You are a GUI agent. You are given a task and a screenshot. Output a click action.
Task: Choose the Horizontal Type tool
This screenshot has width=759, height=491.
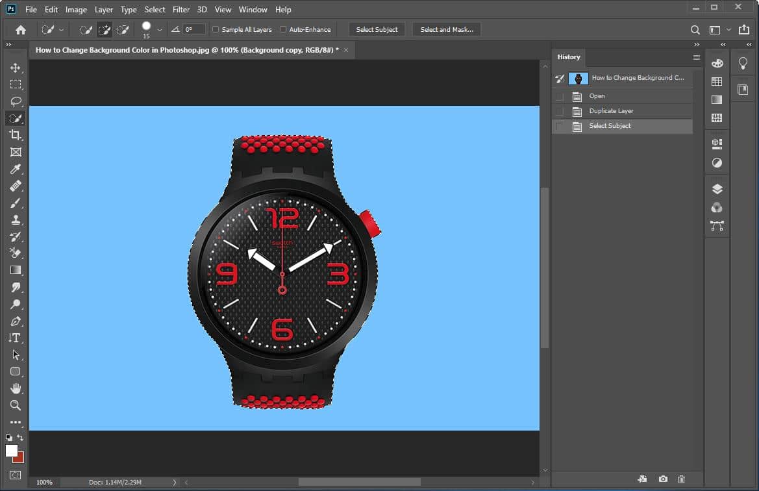16,338
